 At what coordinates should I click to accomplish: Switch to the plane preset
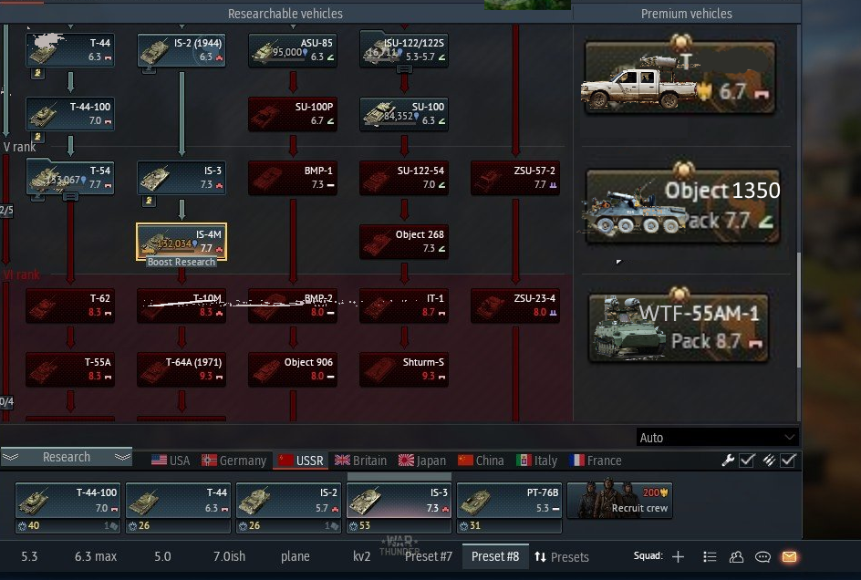click(295, 556)
